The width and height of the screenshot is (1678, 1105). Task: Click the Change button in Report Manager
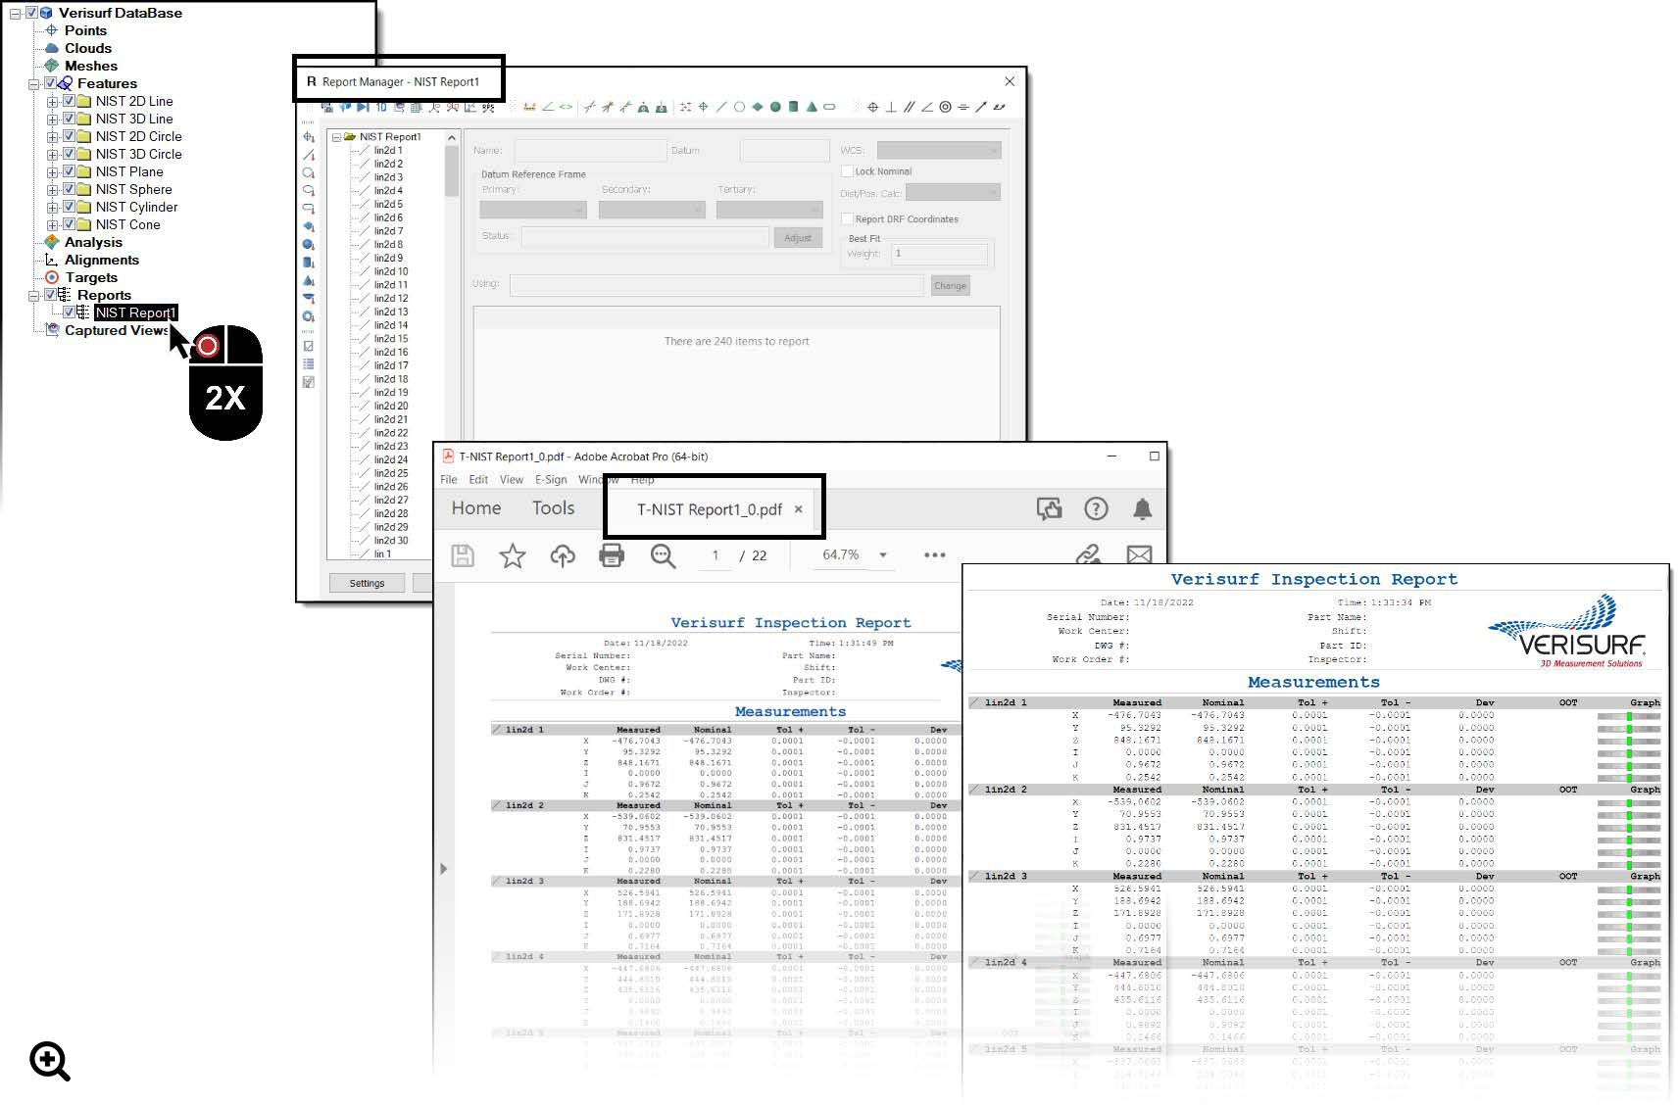pyautogui.click(x=950, y=286)
